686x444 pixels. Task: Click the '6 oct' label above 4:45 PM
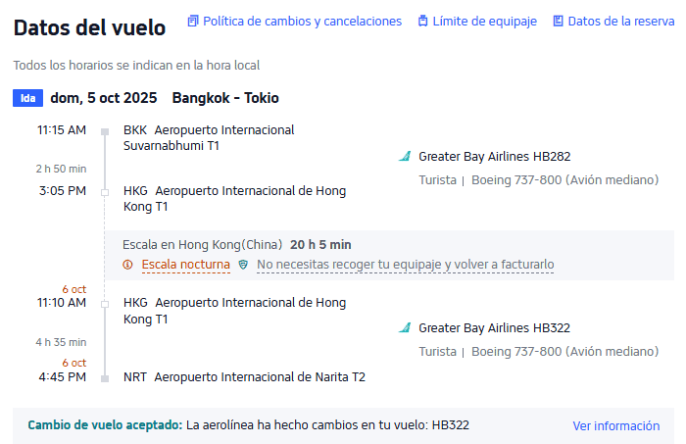(x=73, y=363)
